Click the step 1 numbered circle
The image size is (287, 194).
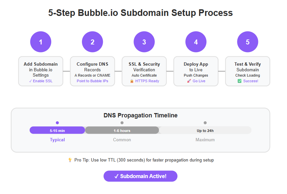pyautogui.click(x=41, y=42)
